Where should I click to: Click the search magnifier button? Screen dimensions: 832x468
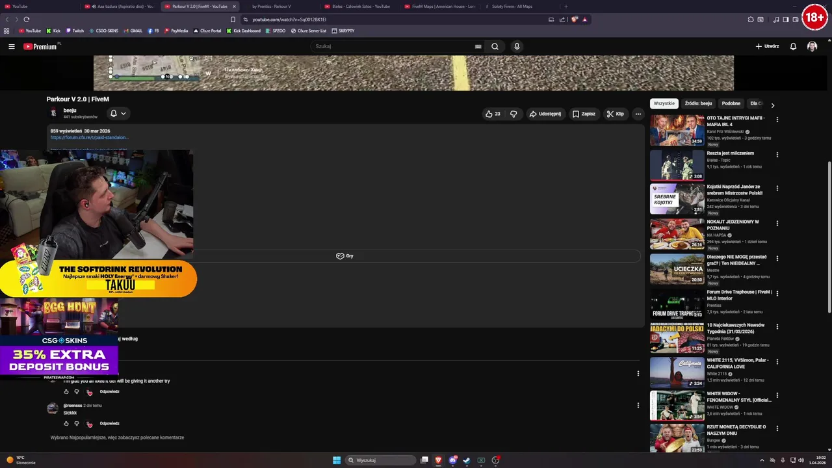click(495, 46)
